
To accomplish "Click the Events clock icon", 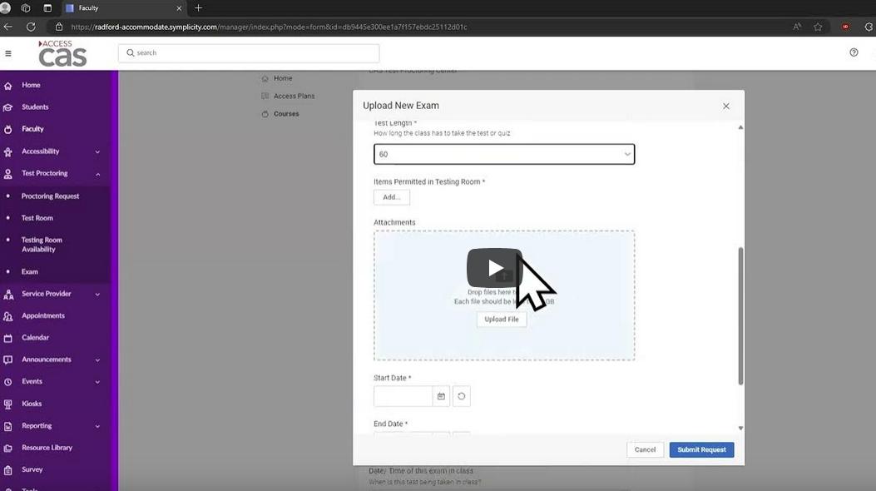I will tap(7, 382).
